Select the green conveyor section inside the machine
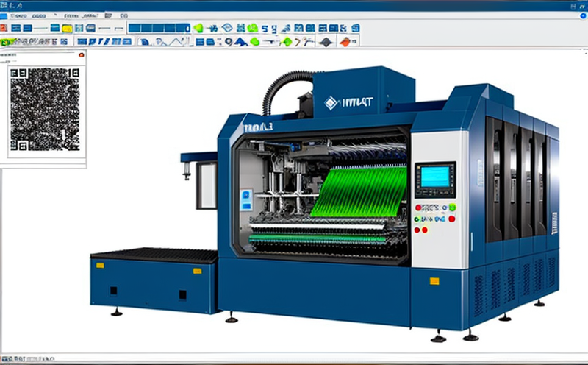This screenshot has width=588, height=365. [360, 191]
